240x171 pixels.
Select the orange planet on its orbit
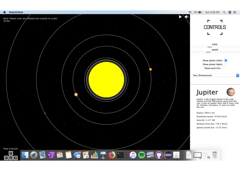151,69
